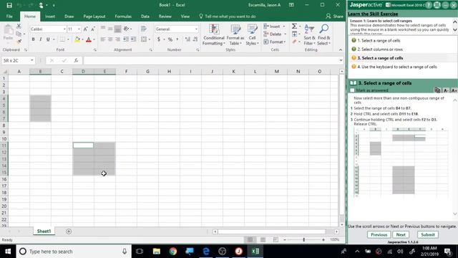Open Format as Table gallery
Screen dimensions: 458x258
tap(235, 35)
